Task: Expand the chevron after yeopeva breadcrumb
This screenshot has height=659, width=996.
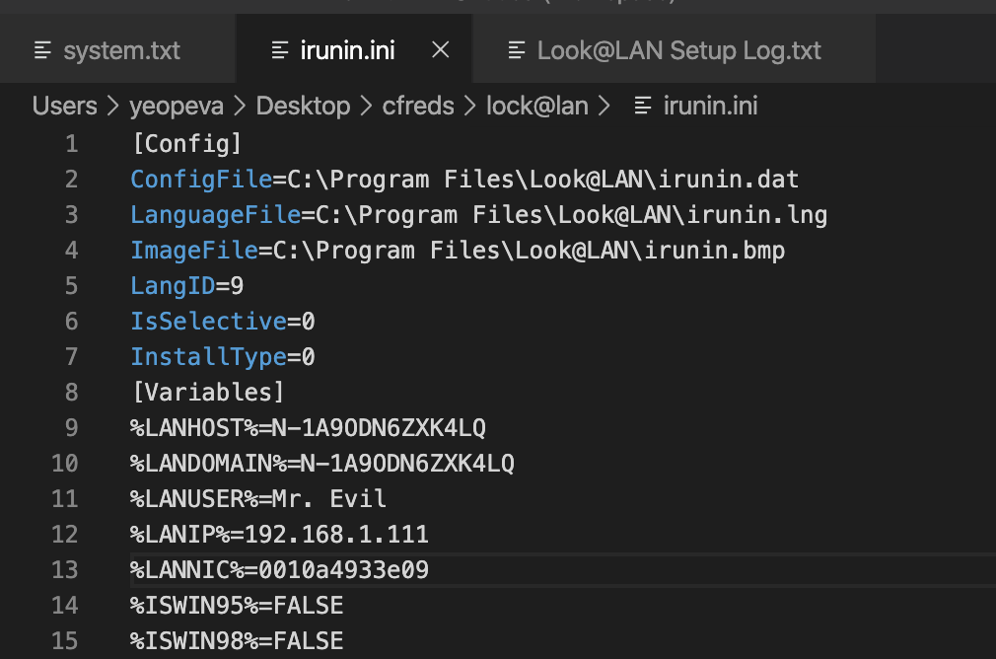Action: point(240,106)
